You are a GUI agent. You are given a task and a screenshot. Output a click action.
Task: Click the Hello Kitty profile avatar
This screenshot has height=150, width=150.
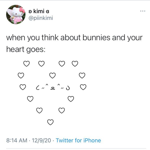pyautogui.click(x=16, y=14)
